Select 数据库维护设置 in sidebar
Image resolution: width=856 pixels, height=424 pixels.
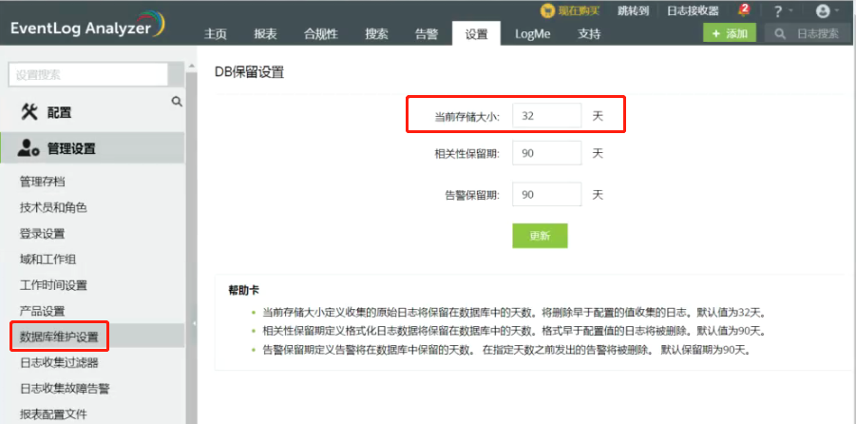click(x=59, y=337)
